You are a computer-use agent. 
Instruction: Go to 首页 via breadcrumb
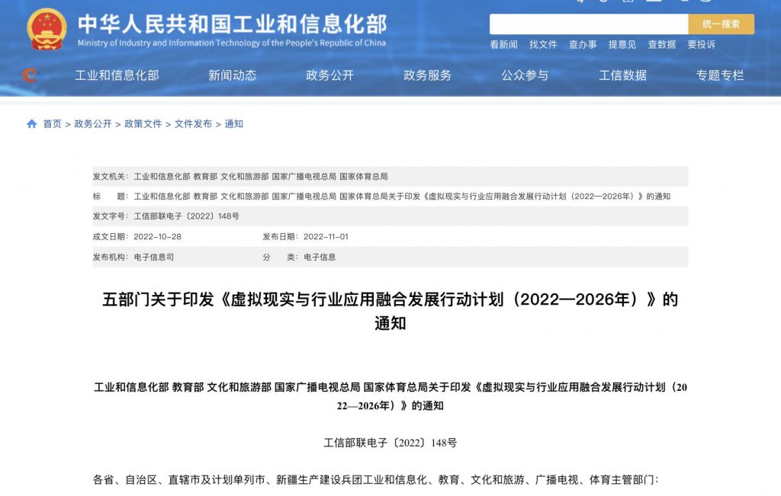point(53,124)
